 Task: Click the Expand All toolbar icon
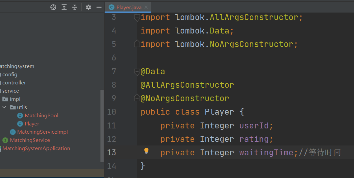pyautogui.click(x=64, y=7)
